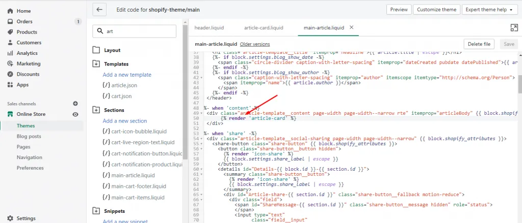The image size is (522, 223).
Task: Fold code at line 54
Action: 202,139
